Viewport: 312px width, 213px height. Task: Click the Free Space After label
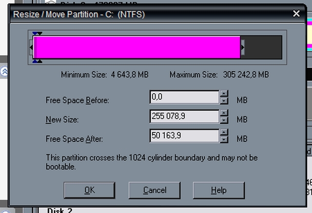pos(74,139)
